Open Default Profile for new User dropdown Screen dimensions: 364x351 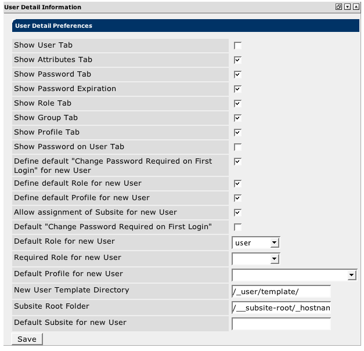point(294,275)
